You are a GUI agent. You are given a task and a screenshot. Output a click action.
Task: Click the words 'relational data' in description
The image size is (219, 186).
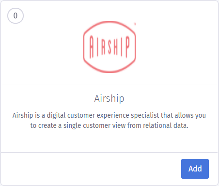[166, 125]
